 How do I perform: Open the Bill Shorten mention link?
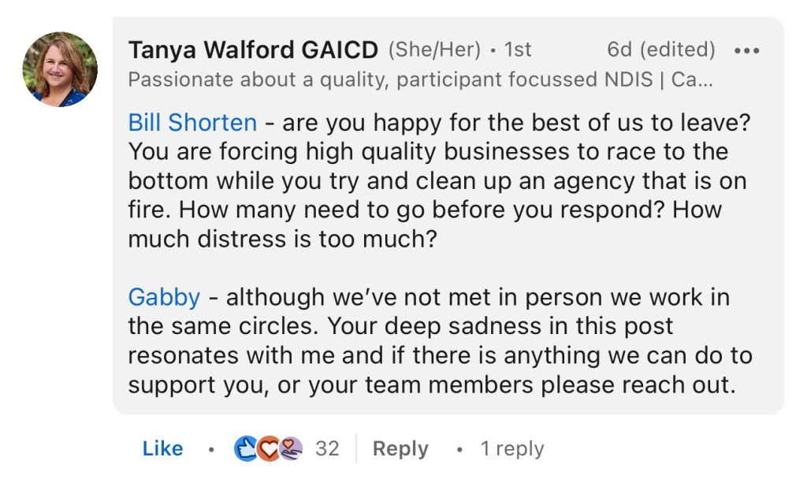(192, 123)
